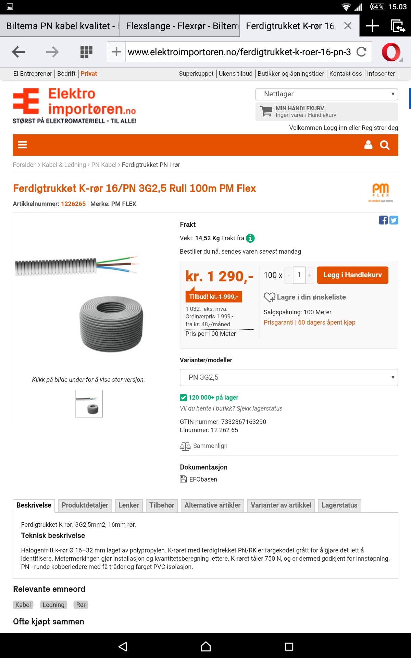
Task: Open the Opera browser menu
Action: [391, 52]
